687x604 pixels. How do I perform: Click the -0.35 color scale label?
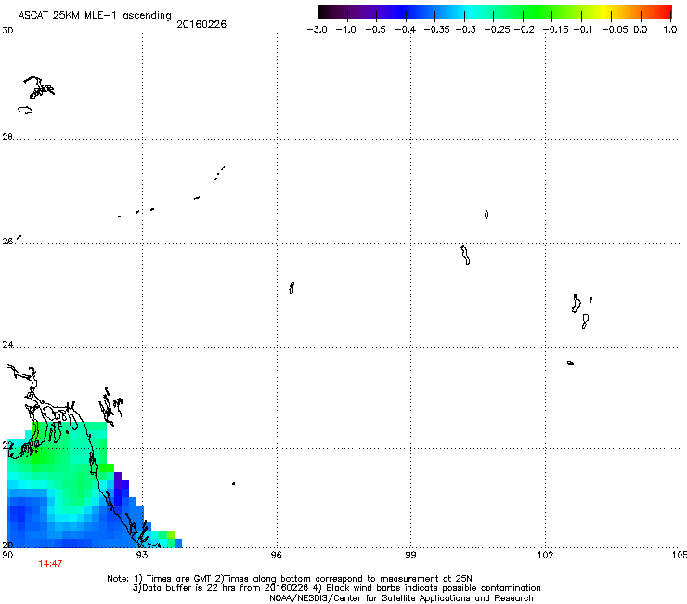pyautogui.click(x=436, y=30)
